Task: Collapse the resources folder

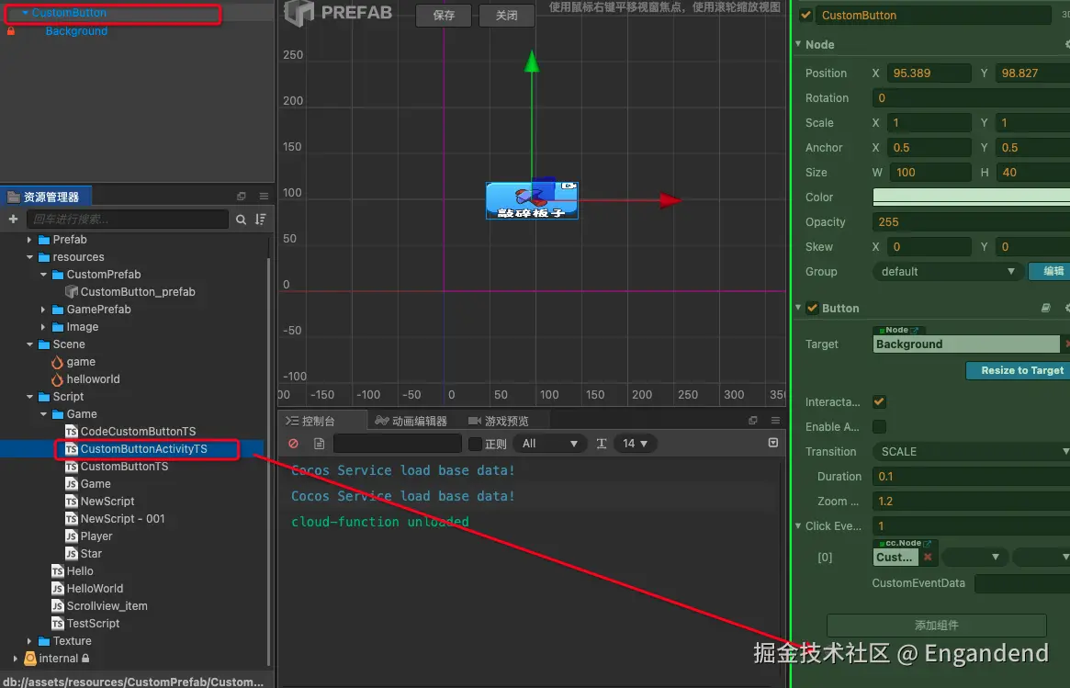Action: [29, 257]
